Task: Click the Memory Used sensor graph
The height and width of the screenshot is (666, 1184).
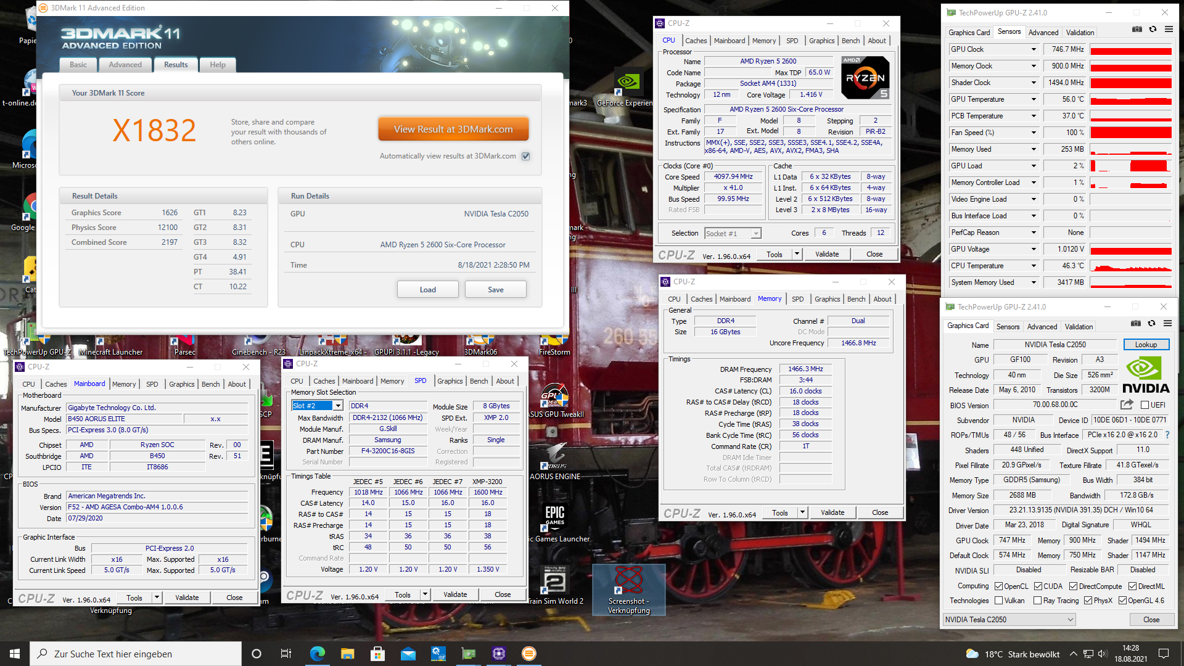Action: [x=1130, y=149]
